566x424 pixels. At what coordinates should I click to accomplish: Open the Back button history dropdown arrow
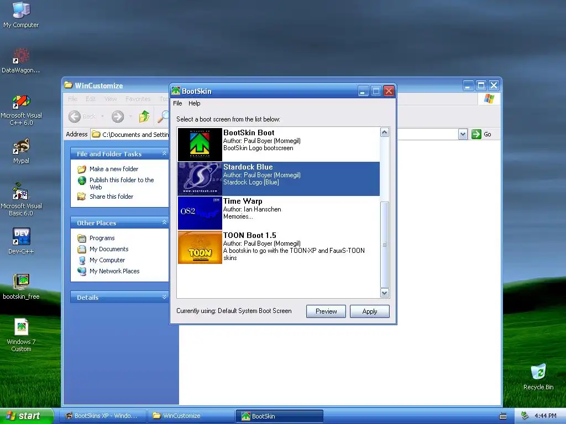(102, 116)
